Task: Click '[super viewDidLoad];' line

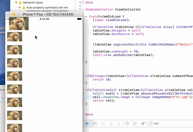Action: (111, 20)
